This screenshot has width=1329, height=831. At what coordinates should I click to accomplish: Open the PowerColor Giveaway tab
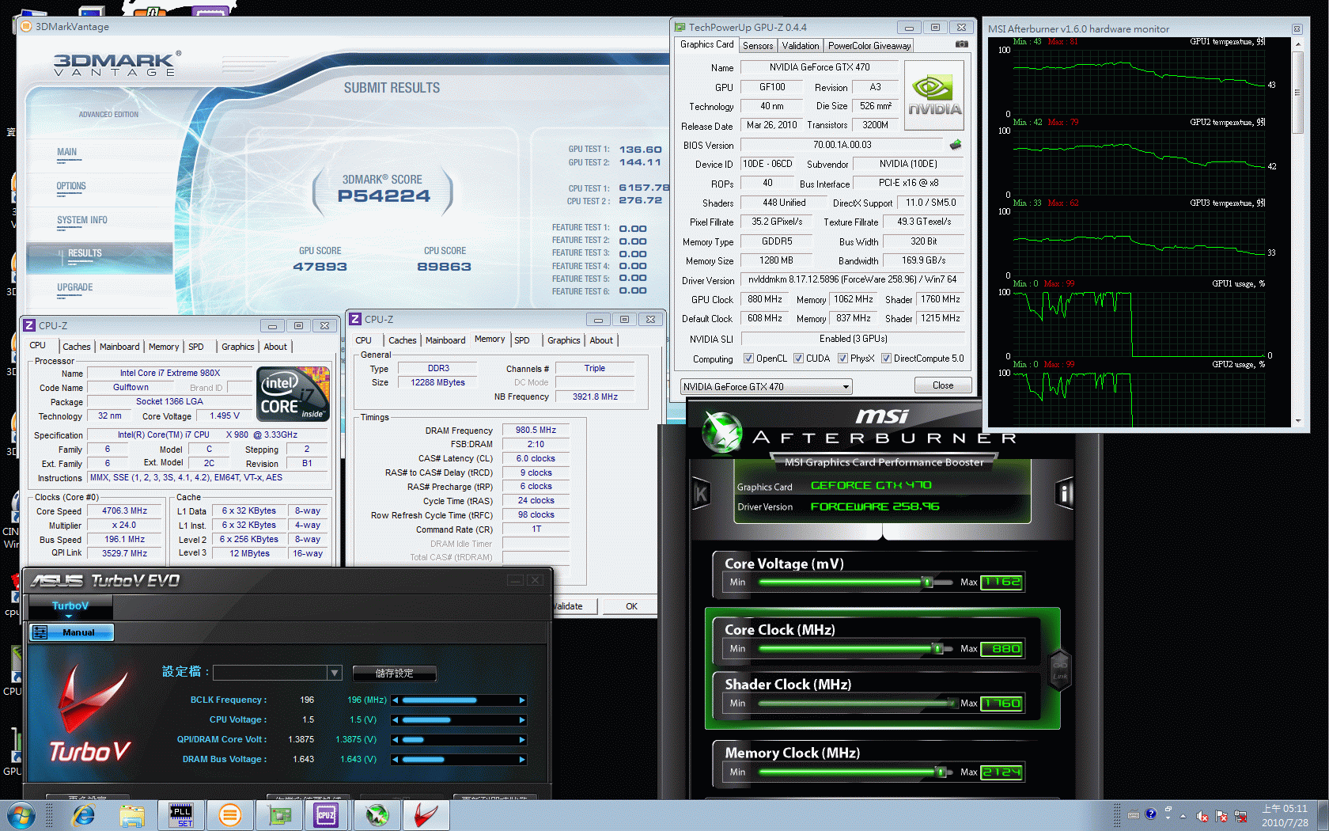(869, 46)
